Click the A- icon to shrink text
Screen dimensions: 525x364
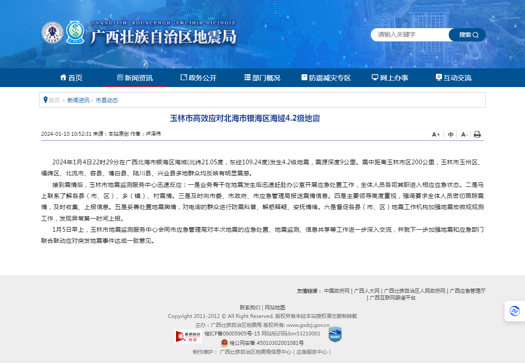tap(464, 134)
